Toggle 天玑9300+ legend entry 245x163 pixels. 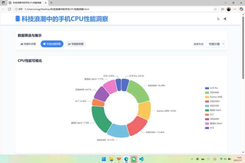click(213, 101)
